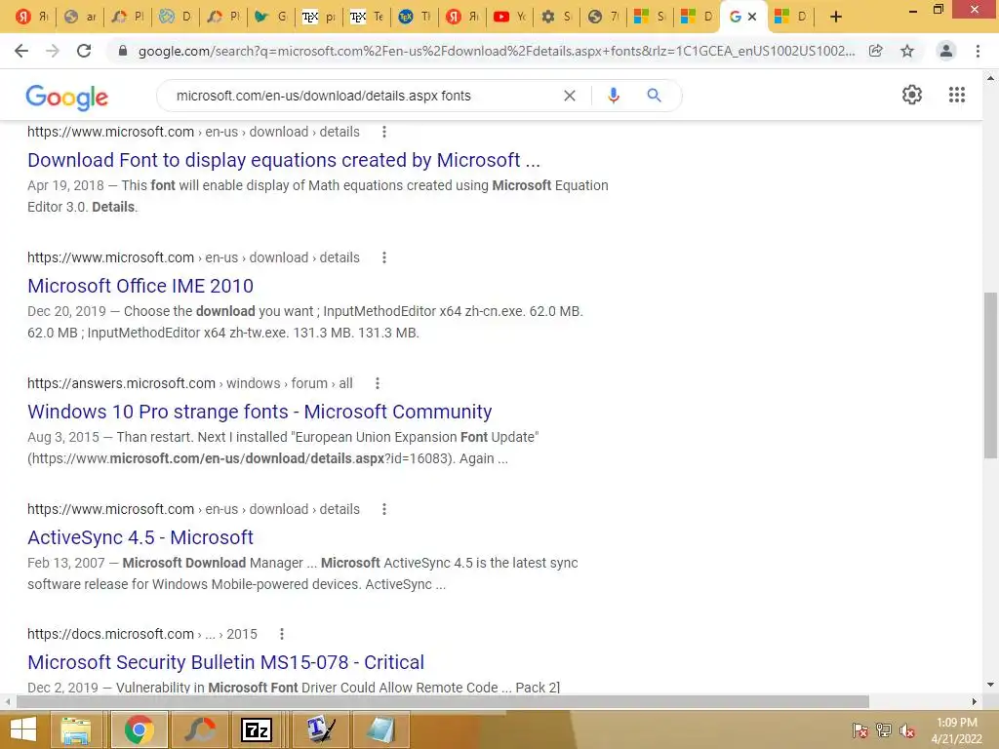
Task: Open ActiveSync 4.5 - Microsoft result
Action: 140,537
